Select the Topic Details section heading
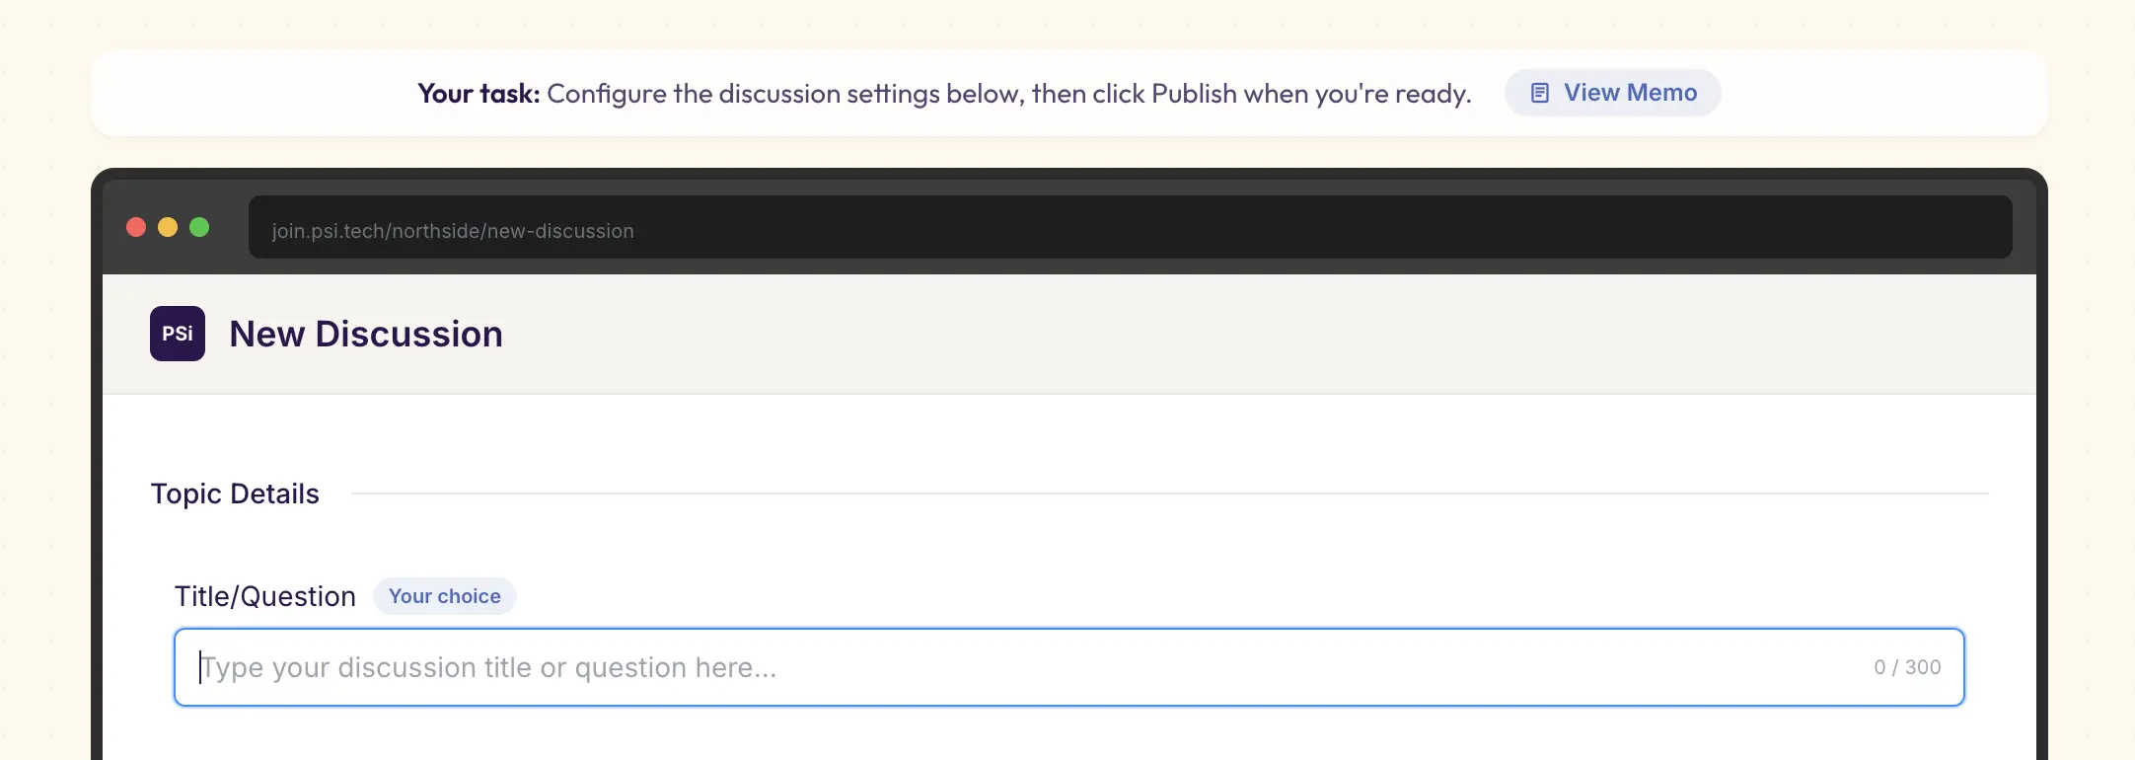Image resolution: width=2135 pixels, height=760 pixels. (x=235, y=494)
